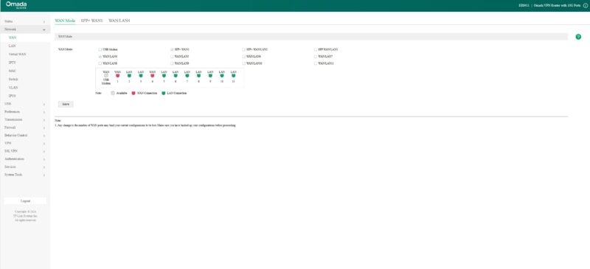
Task: Enable the WAN/LAN8 checkbox
Action: (x=100, y=63)
